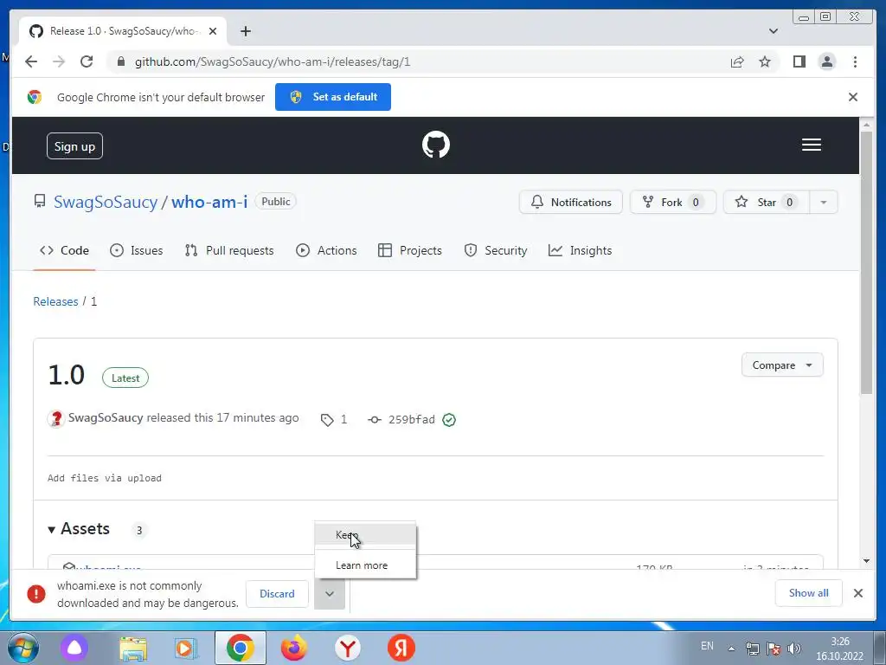This screenshot has height=665, width=886.
Task: Open the hamburger menu in GitHub header
Action: (811, 145)
